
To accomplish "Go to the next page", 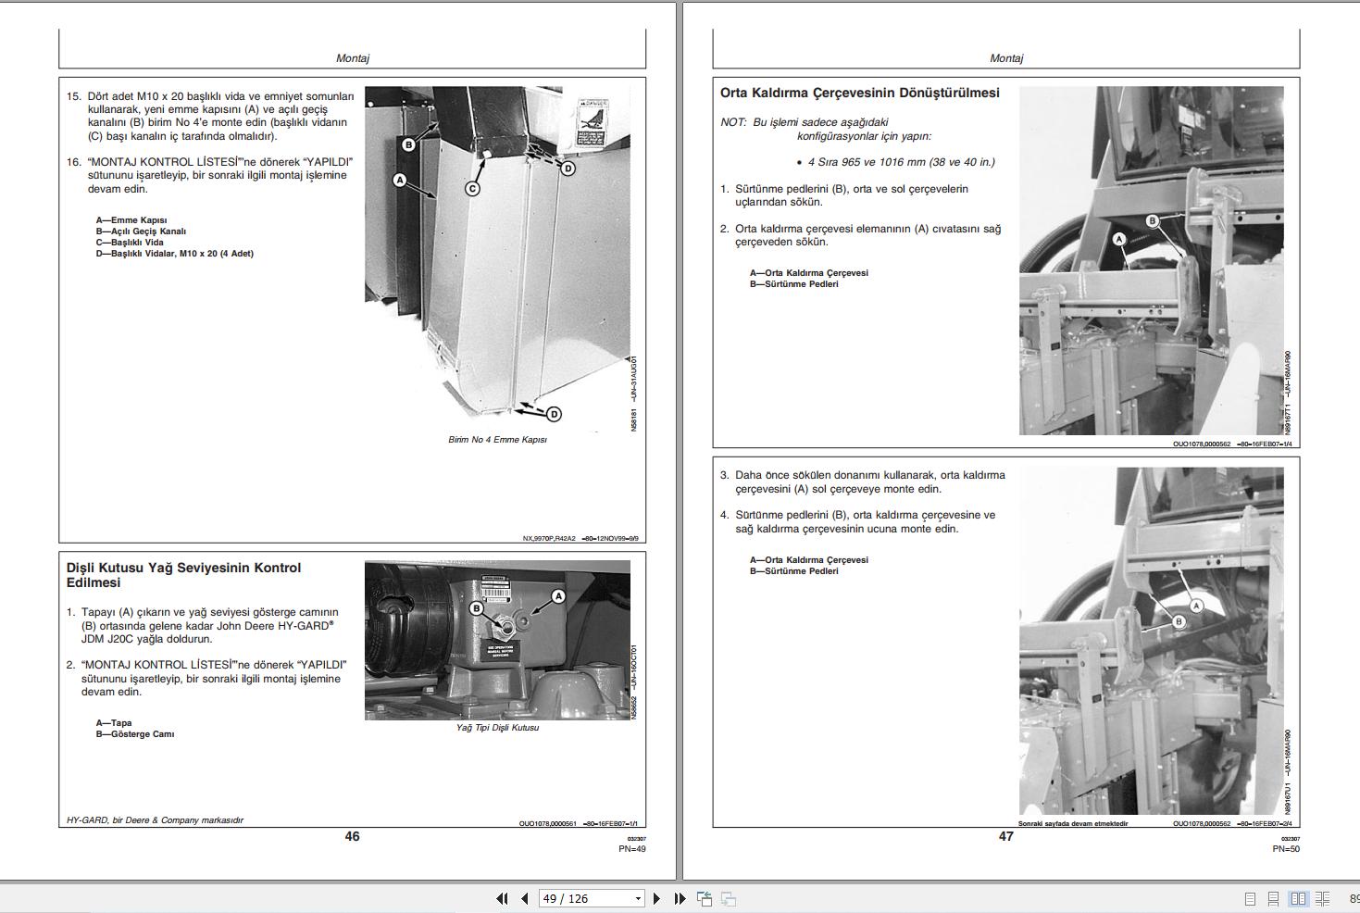I will (x=656, y=898).
